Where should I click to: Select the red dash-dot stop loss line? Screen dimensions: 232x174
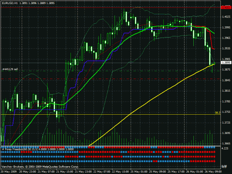111,79
